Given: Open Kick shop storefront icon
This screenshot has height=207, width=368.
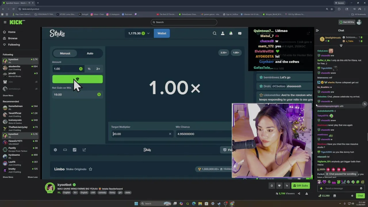Looking at the screenshot, I should (334, 196).
